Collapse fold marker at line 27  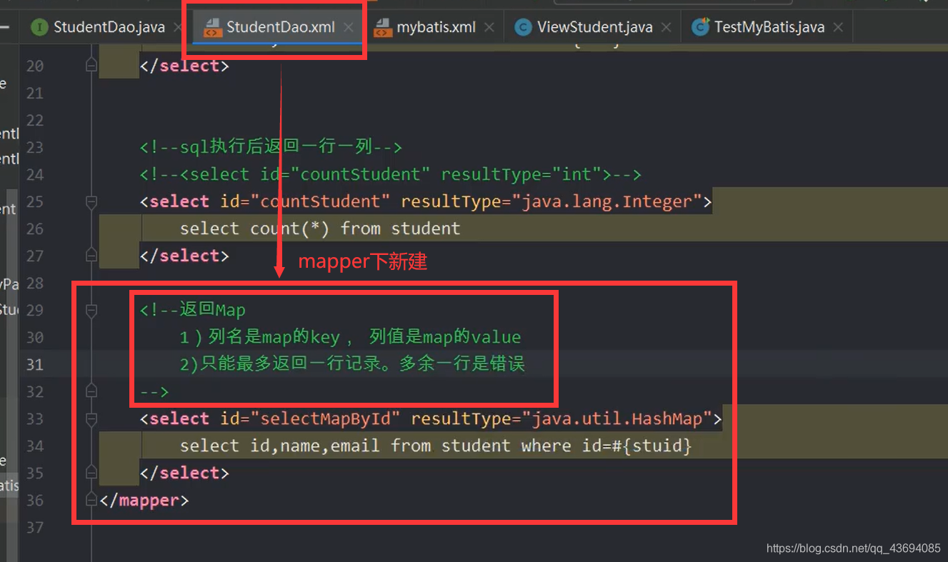point(91,256)
